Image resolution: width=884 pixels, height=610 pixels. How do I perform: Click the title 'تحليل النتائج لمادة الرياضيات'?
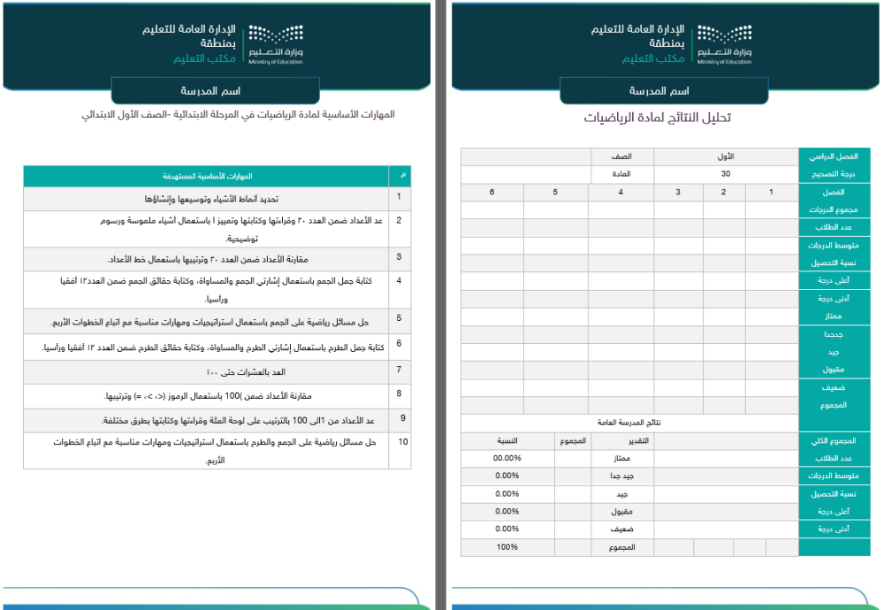point(659,118)
